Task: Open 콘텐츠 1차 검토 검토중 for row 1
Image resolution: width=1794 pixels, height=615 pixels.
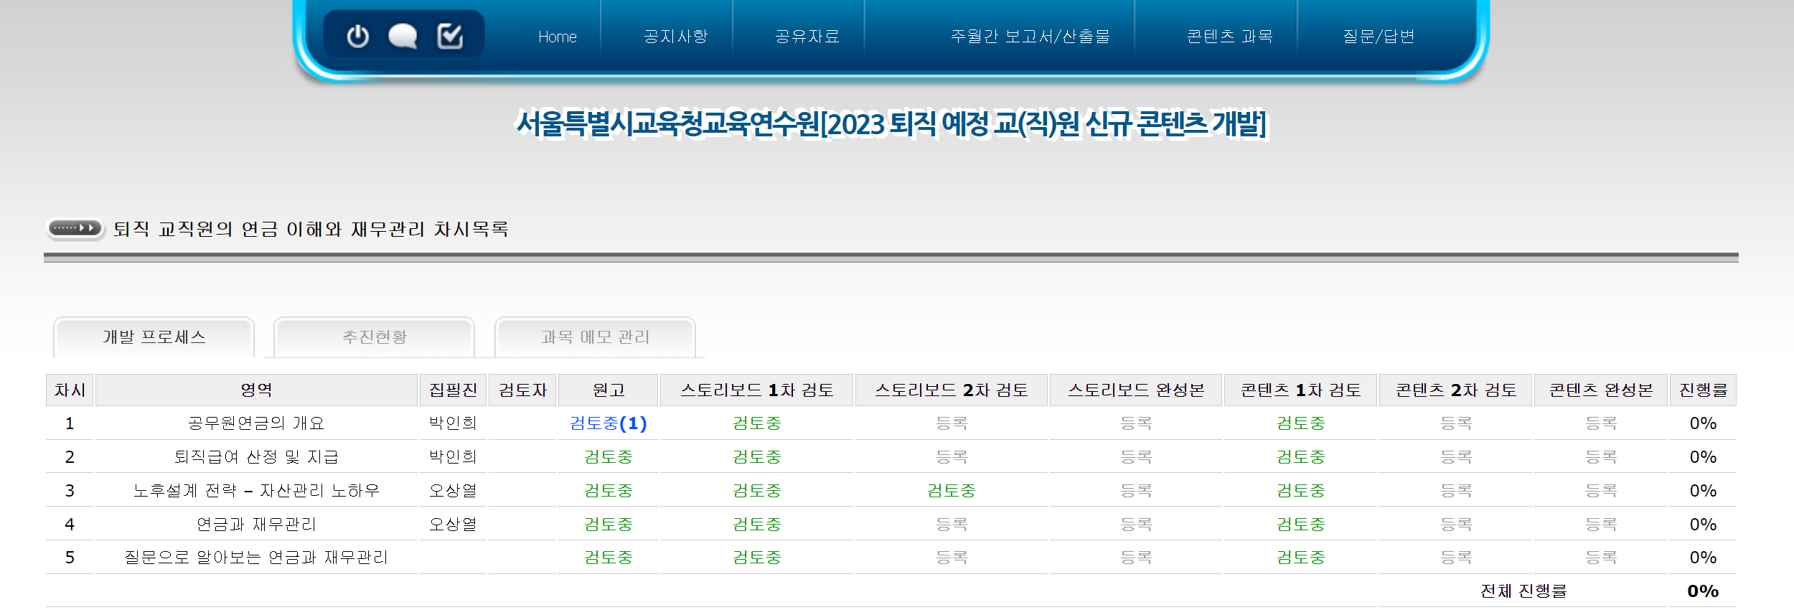Action: (x=1300, y=423)
